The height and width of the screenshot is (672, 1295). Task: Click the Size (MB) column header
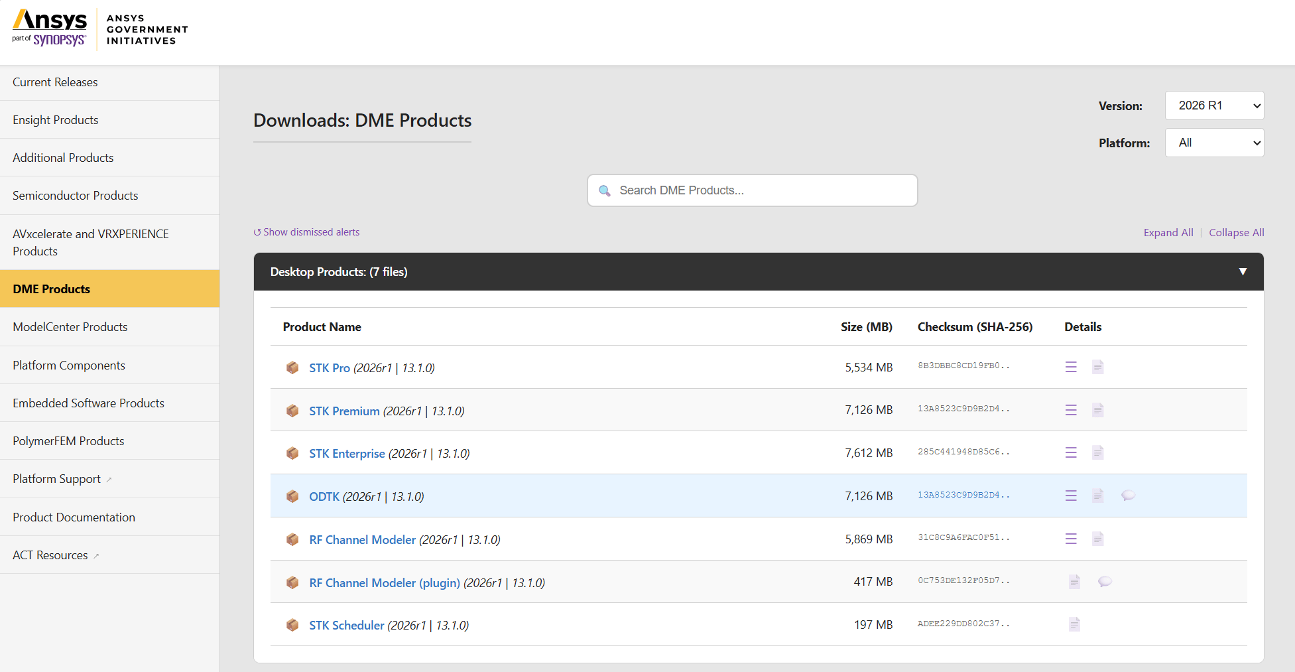coord(867,327)
